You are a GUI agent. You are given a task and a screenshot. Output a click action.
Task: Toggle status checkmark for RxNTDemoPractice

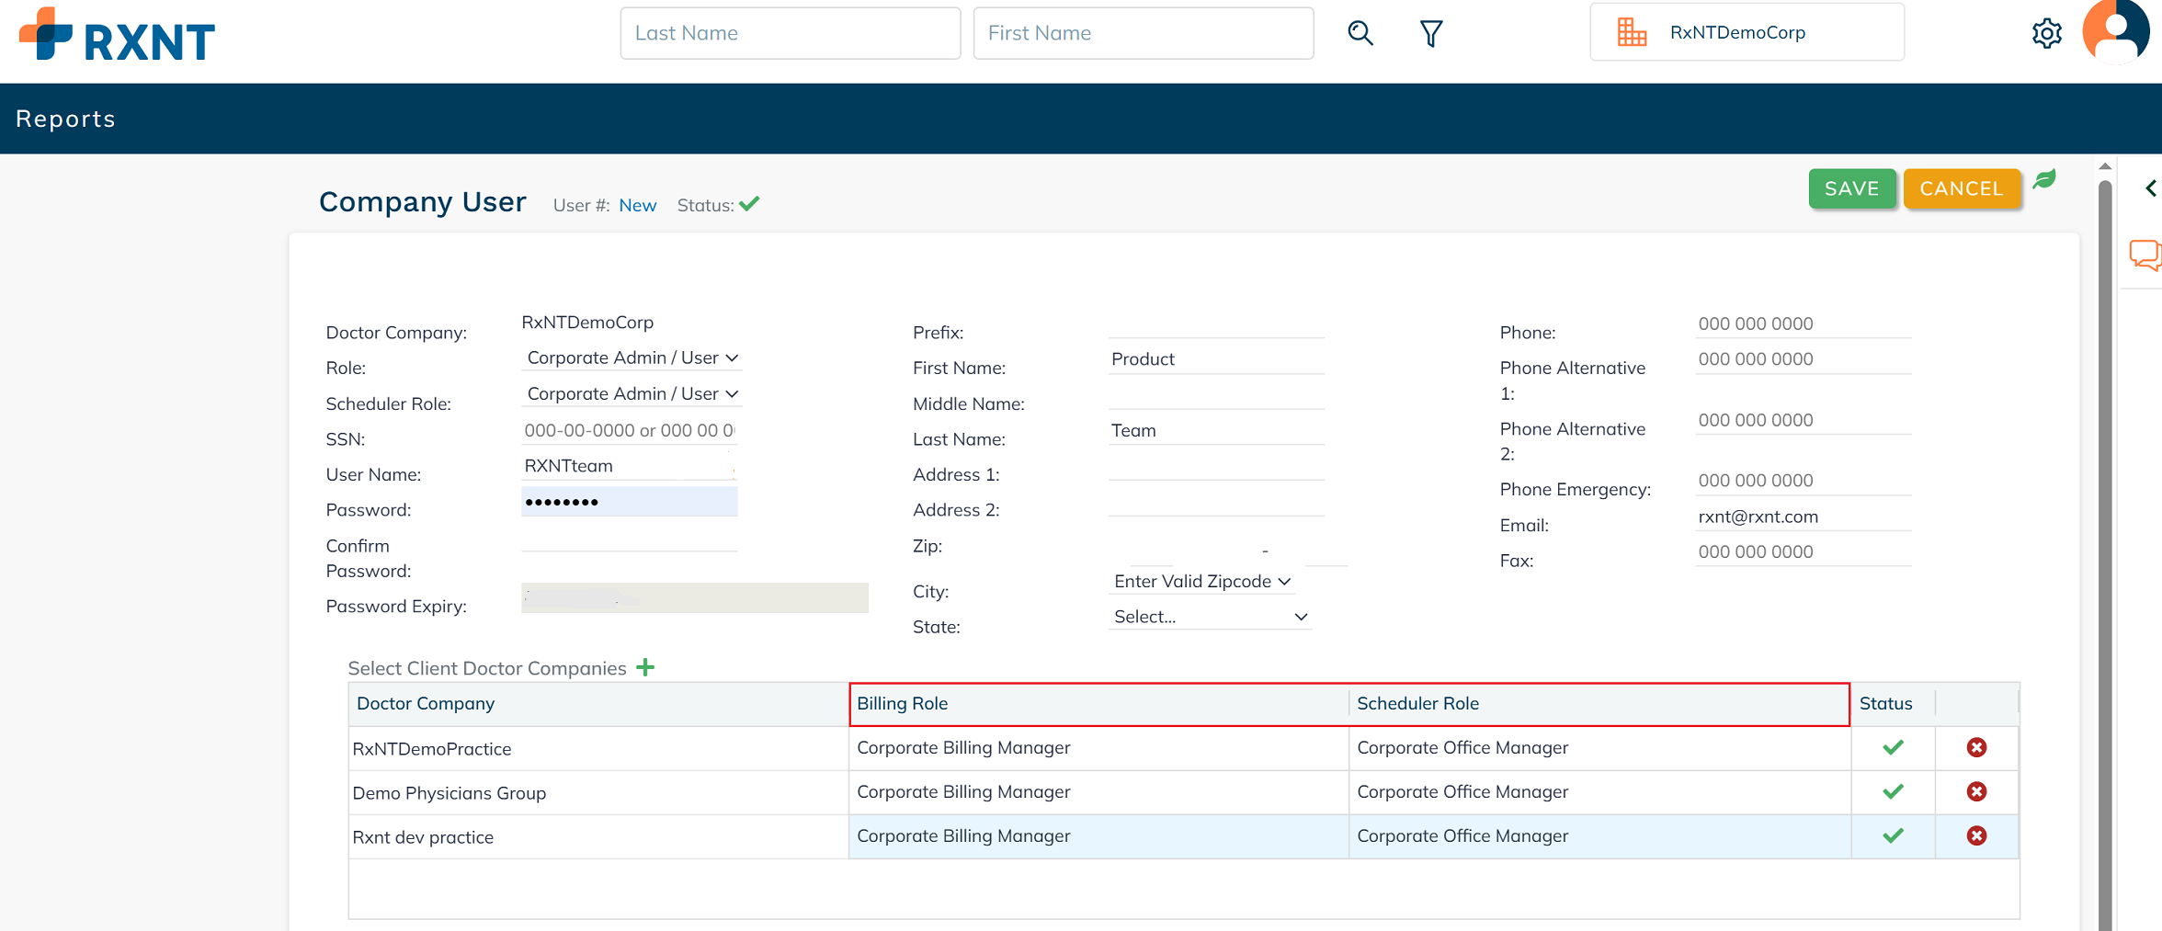click(1893, 747)
